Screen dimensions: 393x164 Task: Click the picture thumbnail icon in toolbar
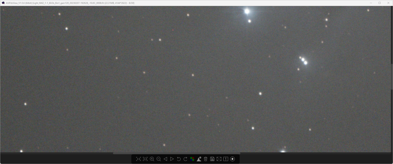tap(219, 159)
